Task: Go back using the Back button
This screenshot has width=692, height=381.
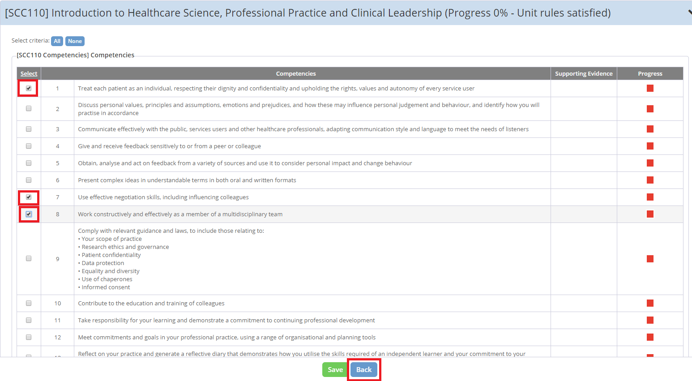Action: [x=364, y=369]
